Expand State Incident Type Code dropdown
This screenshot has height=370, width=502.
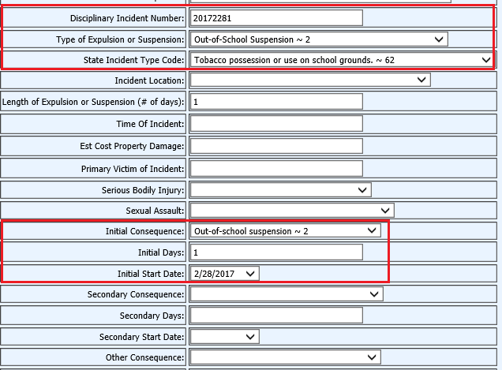click(x=341, y=60)
